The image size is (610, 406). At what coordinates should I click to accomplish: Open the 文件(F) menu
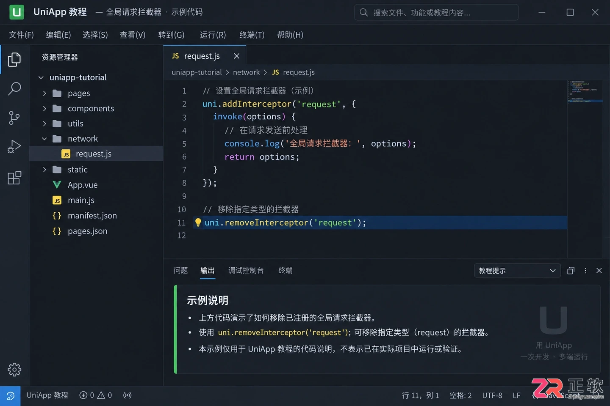(21, 35)
